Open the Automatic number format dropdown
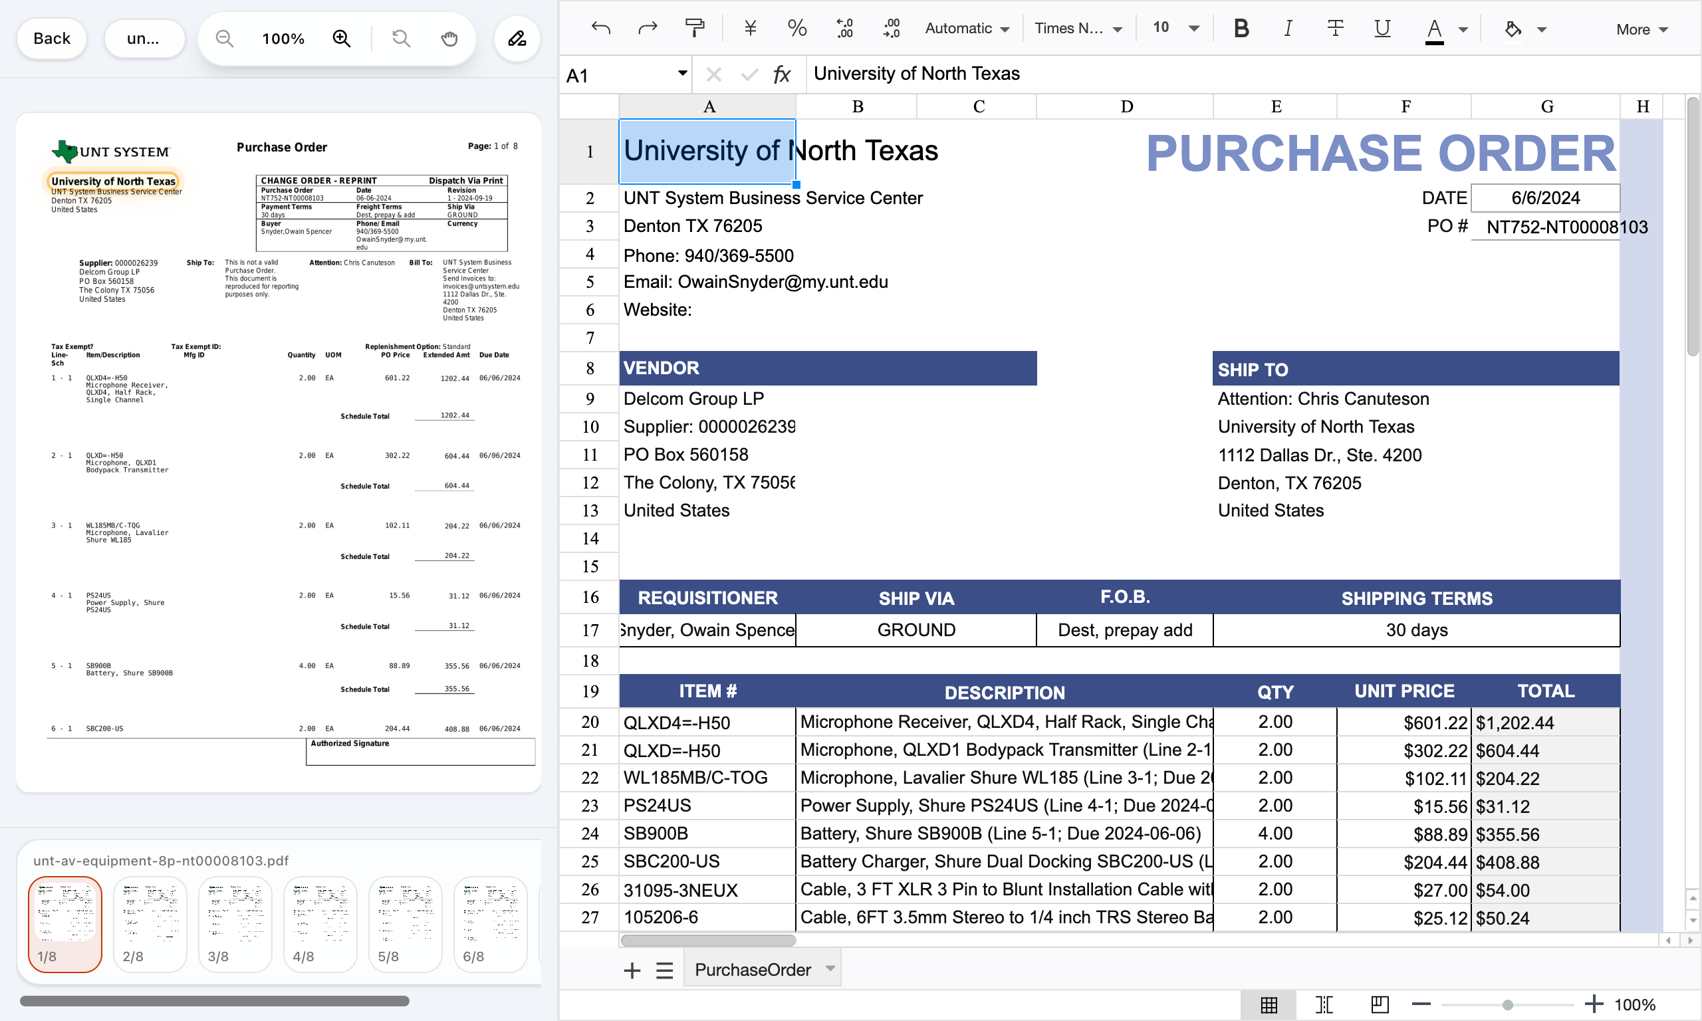Screen dimensions: 1702x1021 click(967, 28)
